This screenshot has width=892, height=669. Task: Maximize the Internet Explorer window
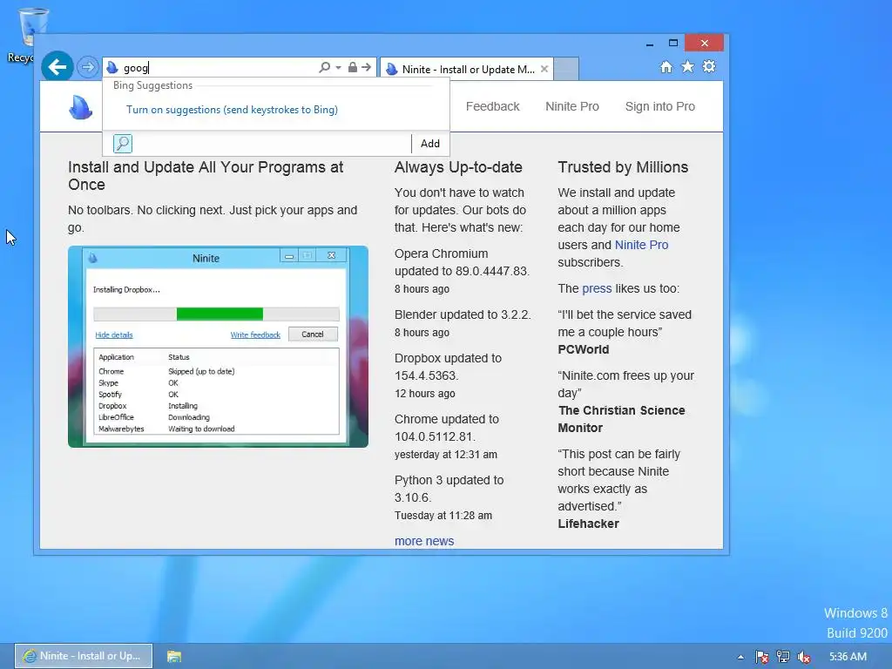673,43
